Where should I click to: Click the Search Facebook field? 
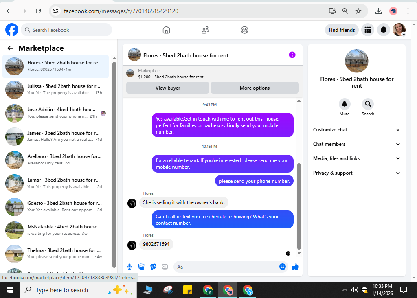pos(66,30)
